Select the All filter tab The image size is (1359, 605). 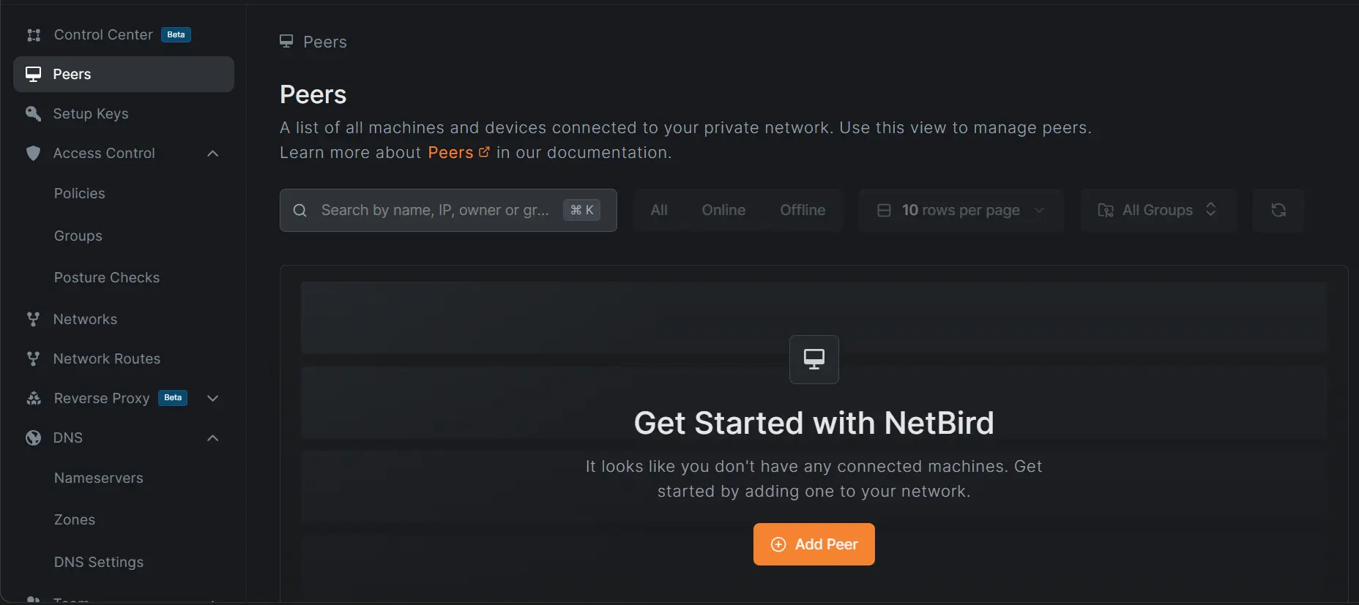tap(659, 210)
